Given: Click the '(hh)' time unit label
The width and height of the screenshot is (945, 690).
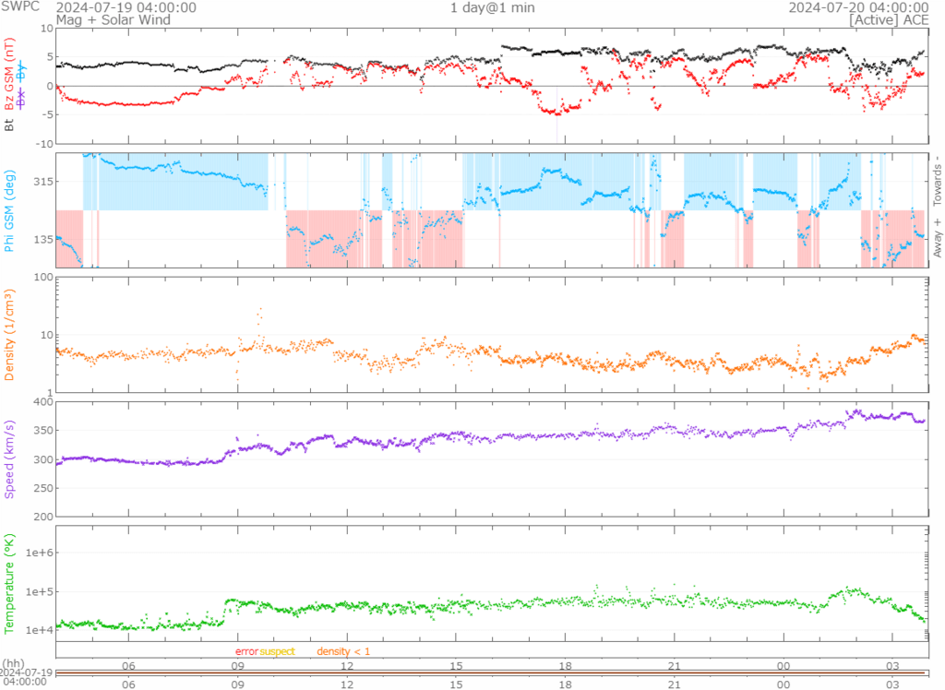Looking at the screenshot, I should [x=13, y=663].
